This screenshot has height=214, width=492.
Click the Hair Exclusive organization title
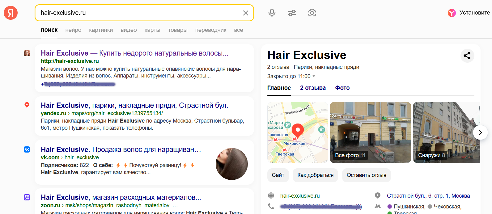click(307, 55)
